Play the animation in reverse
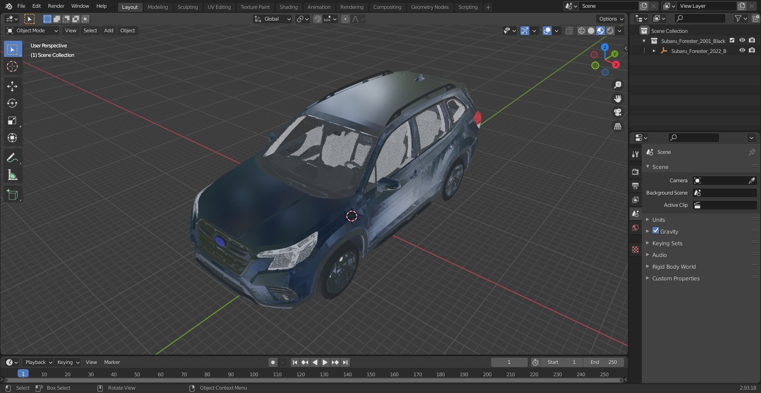The width and height of the screenshot is (761, 393). coord(315,362)
